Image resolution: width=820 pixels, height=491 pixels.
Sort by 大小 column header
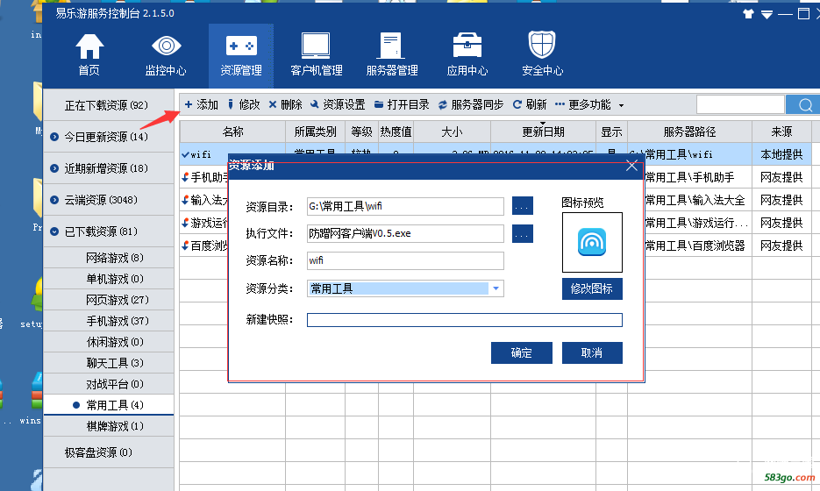452,132
